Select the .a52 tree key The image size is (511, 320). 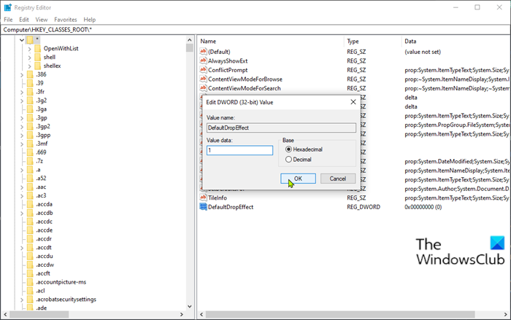click(x=41, y=178)
